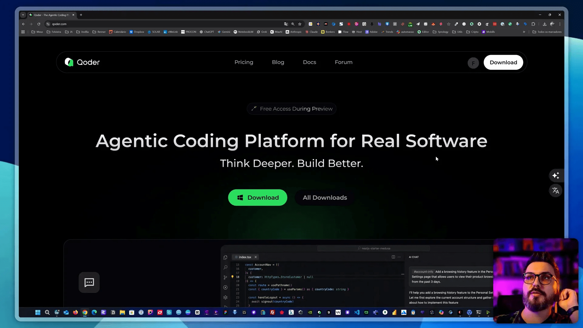
Task: Open the apps grid icon in bookmarks bar
Action: pyautogui.click(x=23, y=32)
